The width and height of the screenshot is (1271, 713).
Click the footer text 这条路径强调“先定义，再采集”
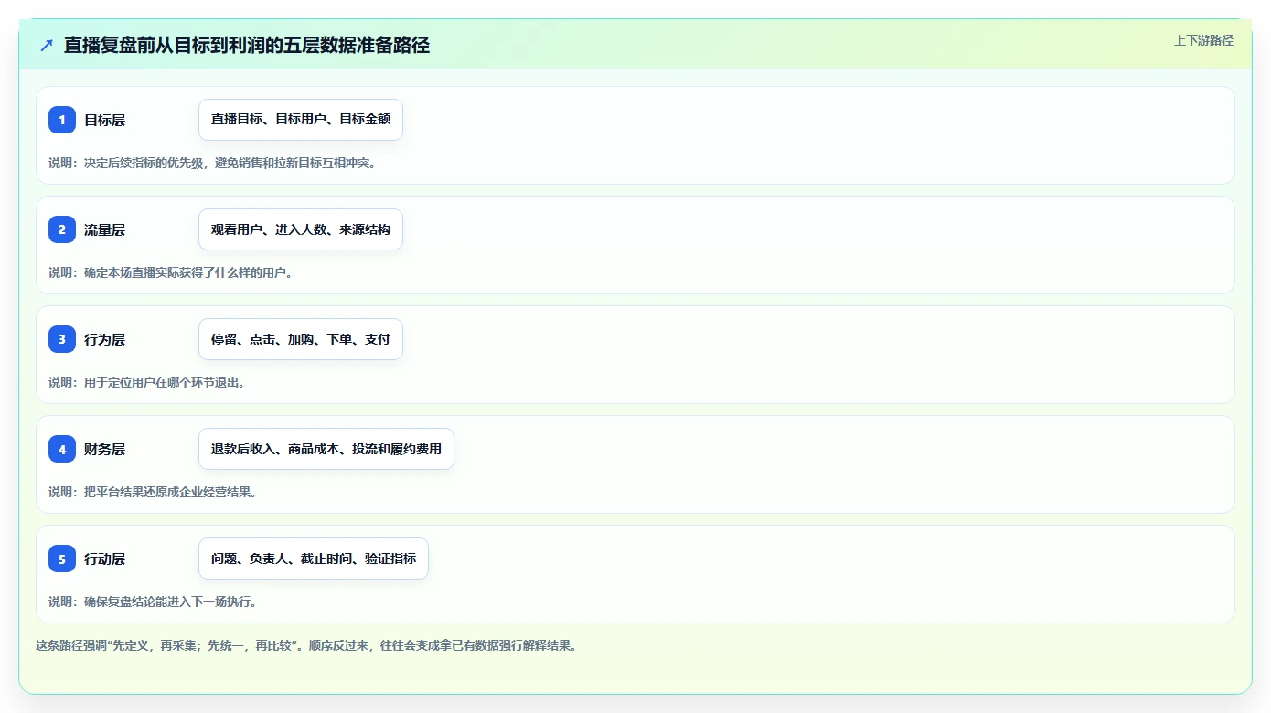pyautogui.click(x=116, y=645)
